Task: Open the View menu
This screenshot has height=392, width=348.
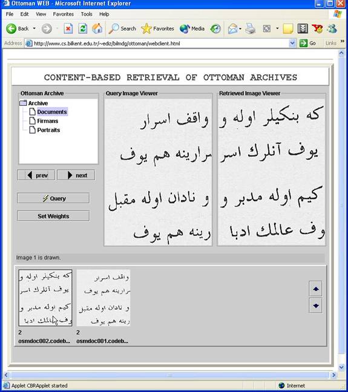Action: (41, 15)
